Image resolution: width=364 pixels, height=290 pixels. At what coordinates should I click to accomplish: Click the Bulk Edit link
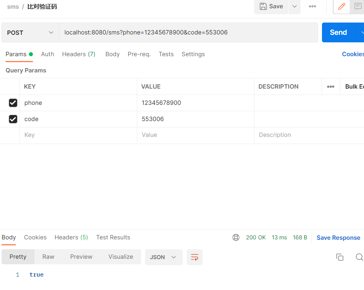(x=354, y=87)
